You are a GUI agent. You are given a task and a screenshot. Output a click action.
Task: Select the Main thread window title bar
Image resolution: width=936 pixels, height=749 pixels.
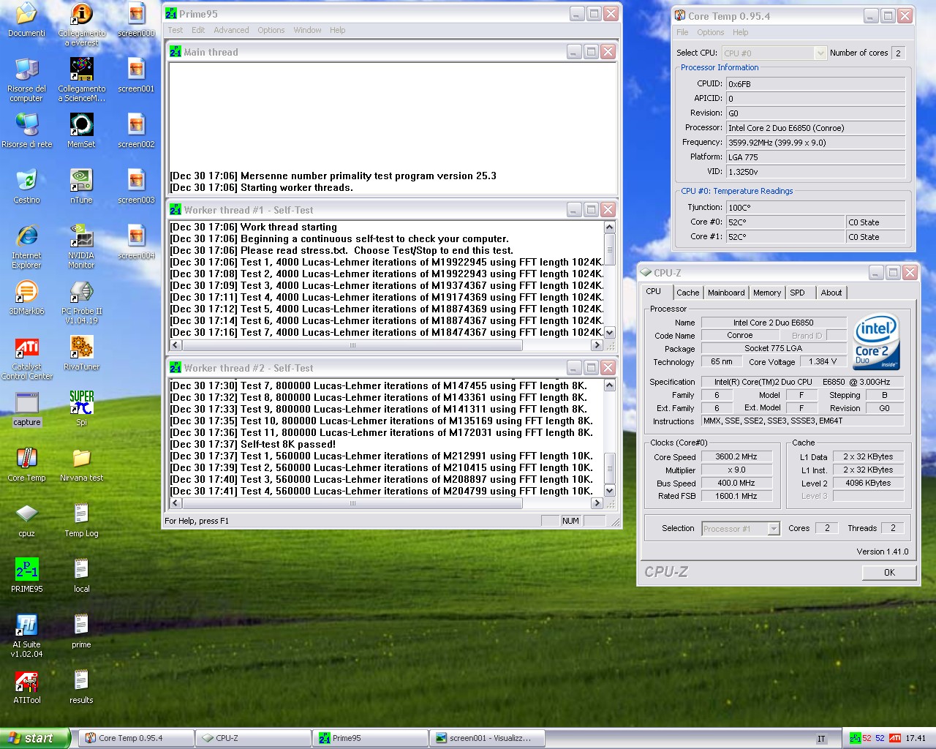[392, 52]
